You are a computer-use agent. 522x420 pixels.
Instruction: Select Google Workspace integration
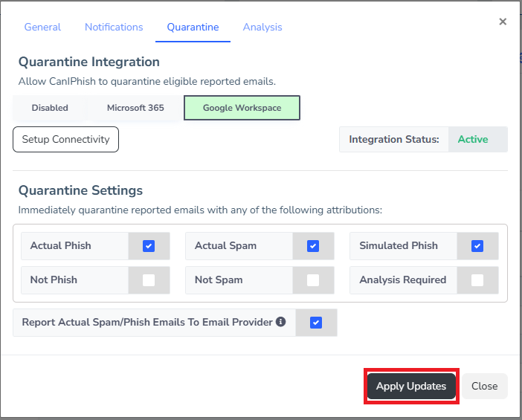(x=242, y=108)
